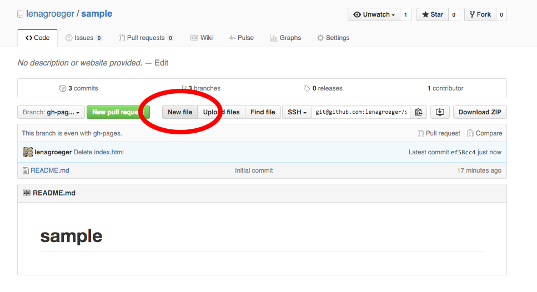Click 'This branch is even with gh-pages.' text

72,133
